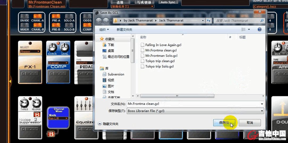Click the forward navigation arrow in dialog

(x=106, y=21)
